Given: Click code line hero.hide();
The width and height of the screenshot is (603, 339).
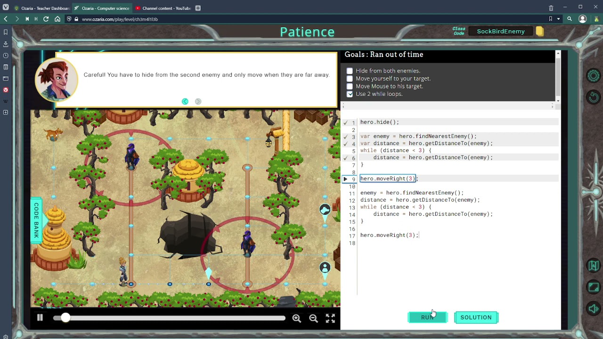Looking at the screenshot, I should (380, 122).
